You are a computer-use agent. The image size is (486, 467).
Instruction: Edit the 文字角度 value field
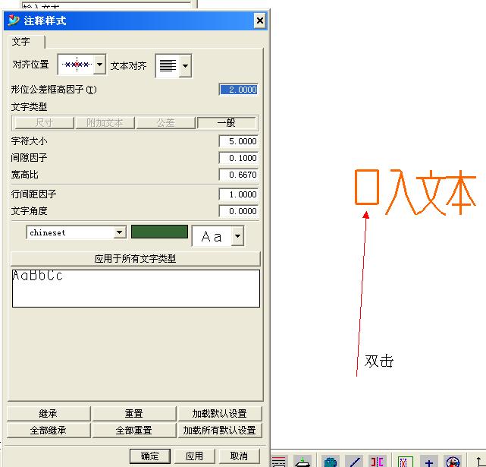[x=238, y=211]
